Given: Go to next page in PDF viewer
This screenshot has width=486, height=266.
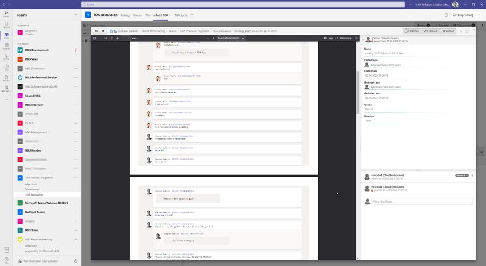Looking at the screenshot, I should pos(117,38).
